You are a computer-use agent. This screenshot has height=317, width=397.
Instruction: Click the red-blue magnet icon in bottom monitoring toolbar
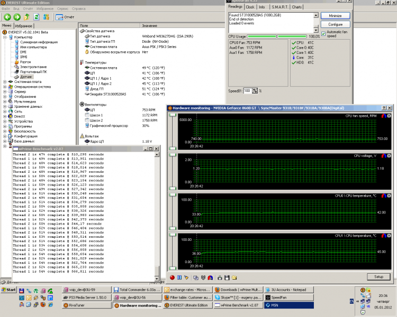pyautogui.click(x=210, y=277)
